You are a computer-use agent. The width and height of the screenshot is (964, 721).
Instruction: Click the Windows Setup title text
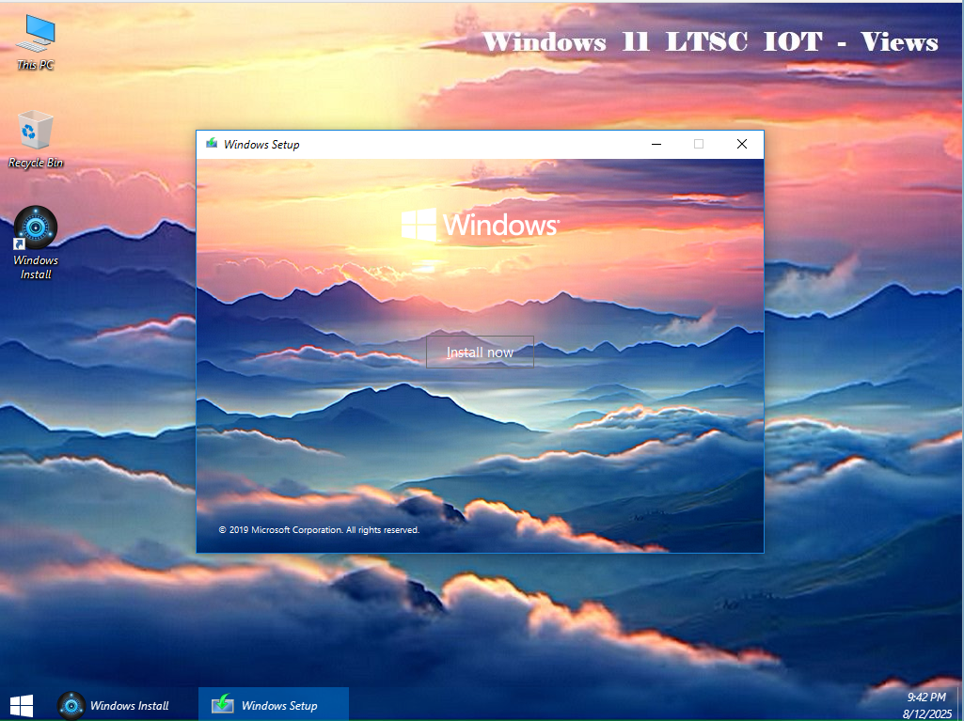261,145
